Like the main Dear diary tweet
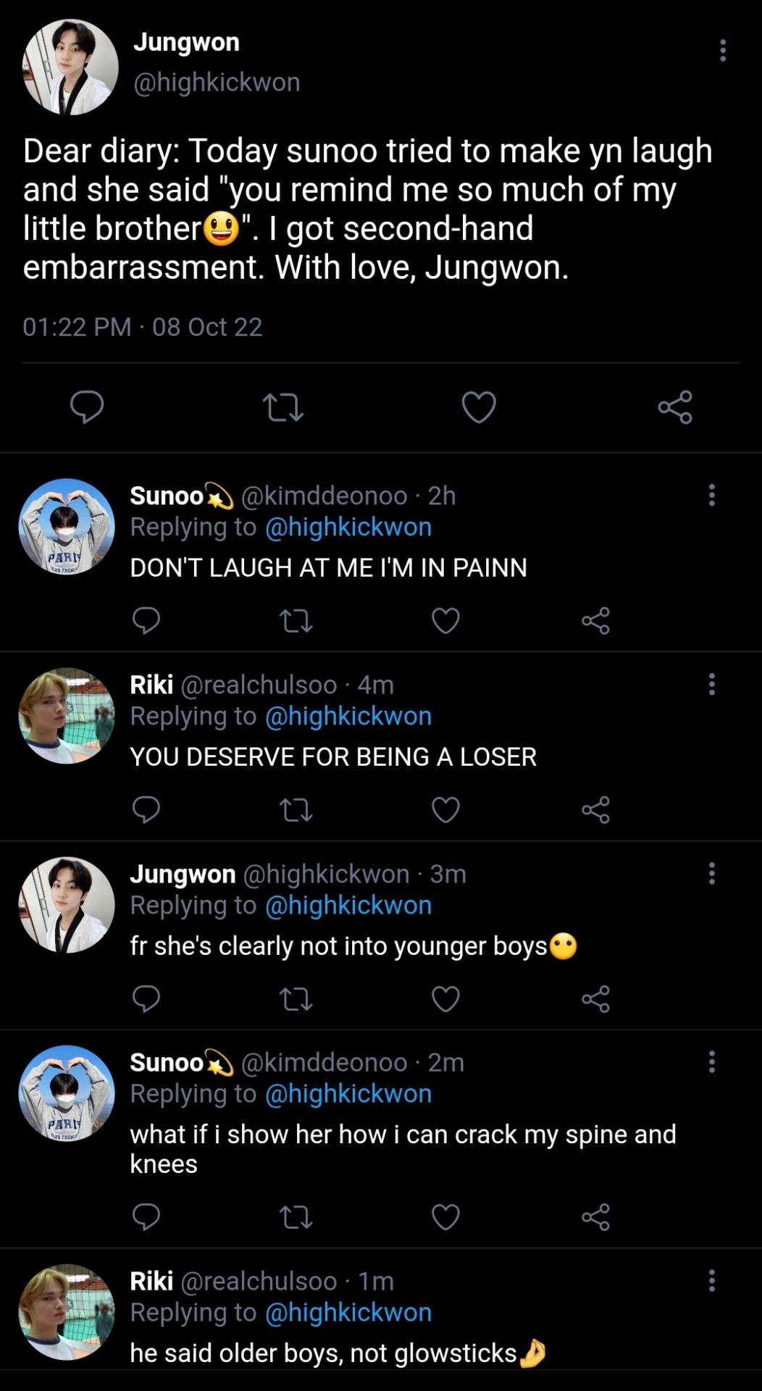Viewport: 762px width, 1391px height. [479, 406]
